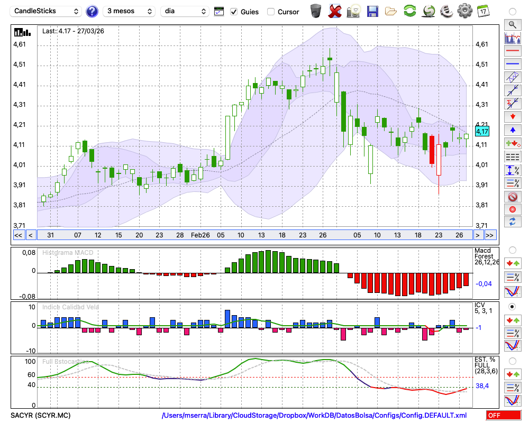529x423 pixels.
Task: Click the chart type bars icon in chart corner
Action: pyautogui.click(x=22, y=32)
